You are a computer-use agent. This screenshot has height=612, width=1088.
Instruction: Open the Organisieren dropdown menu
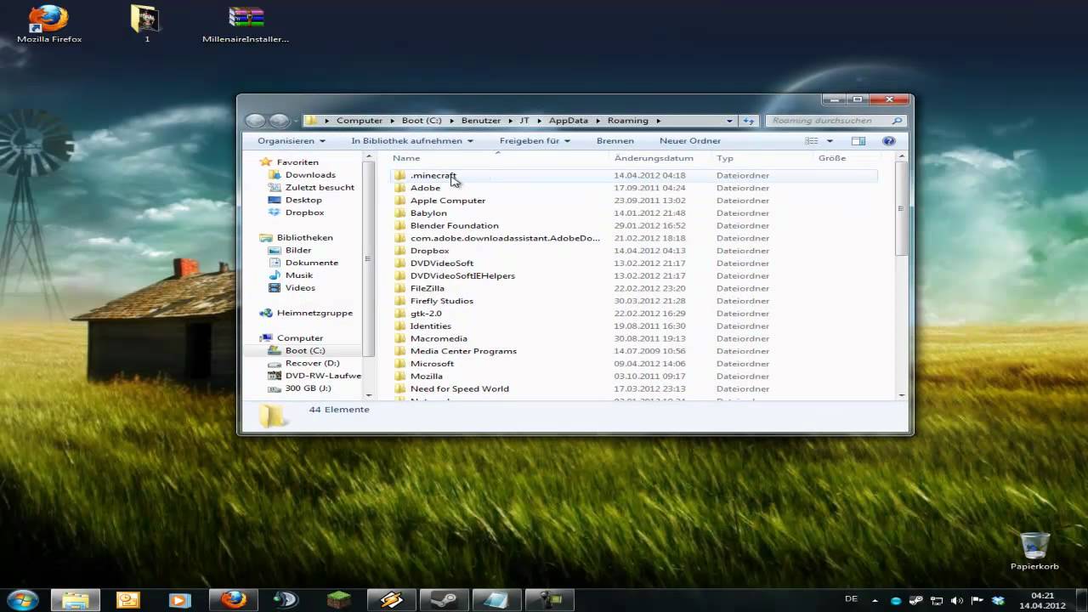[x=292, y=141]
